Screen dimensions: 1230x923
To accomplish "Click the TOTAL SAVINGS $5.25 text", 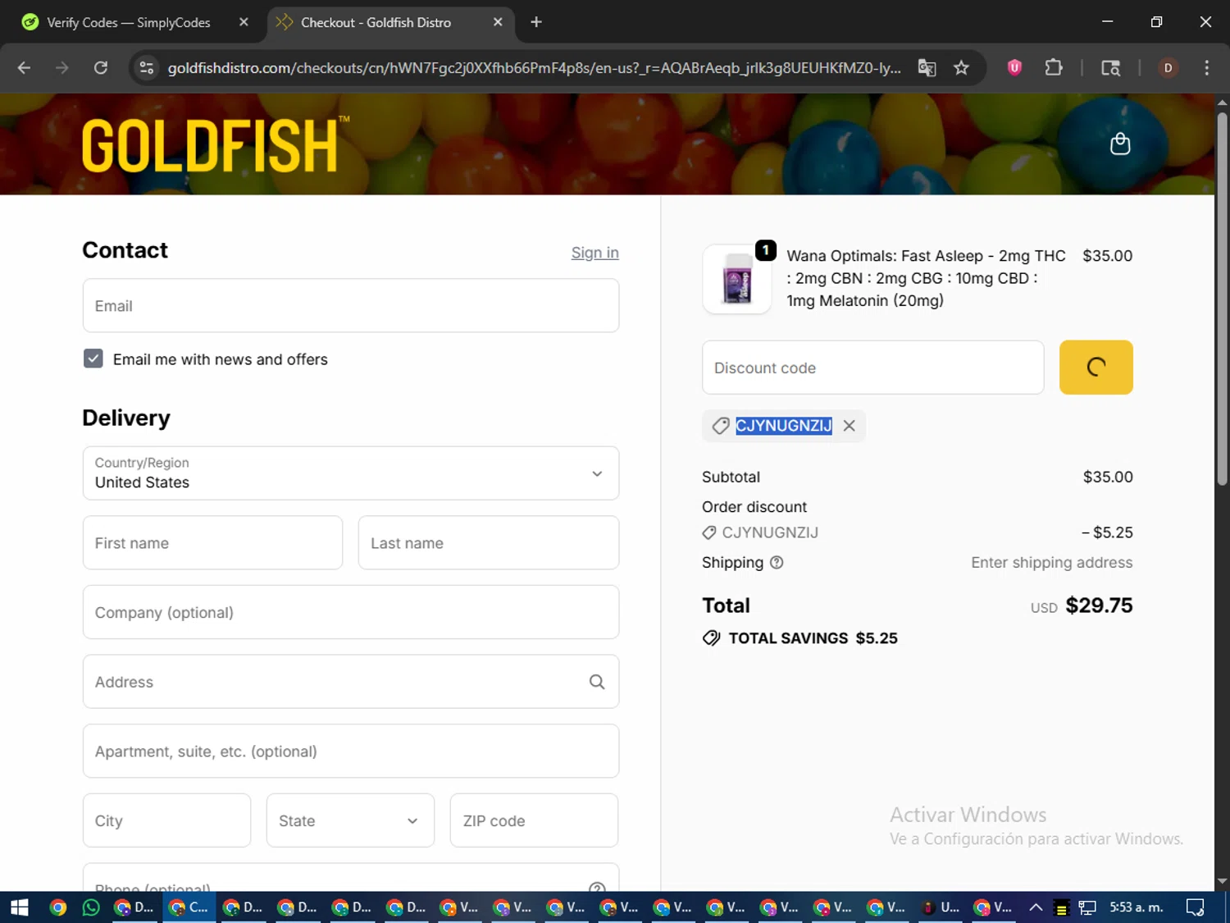I will (x=813, y=638).
